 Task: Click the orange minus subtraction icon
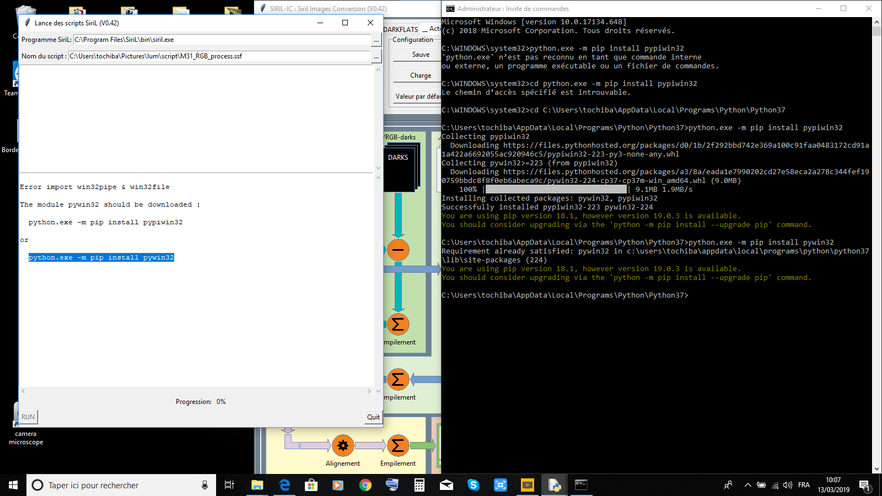click(398, 250)
